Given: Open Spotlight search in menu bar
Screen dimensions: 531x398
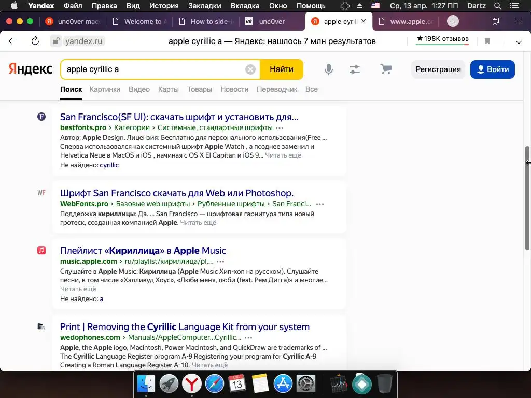Looking at the screenshot, I should tap(497, 6).
